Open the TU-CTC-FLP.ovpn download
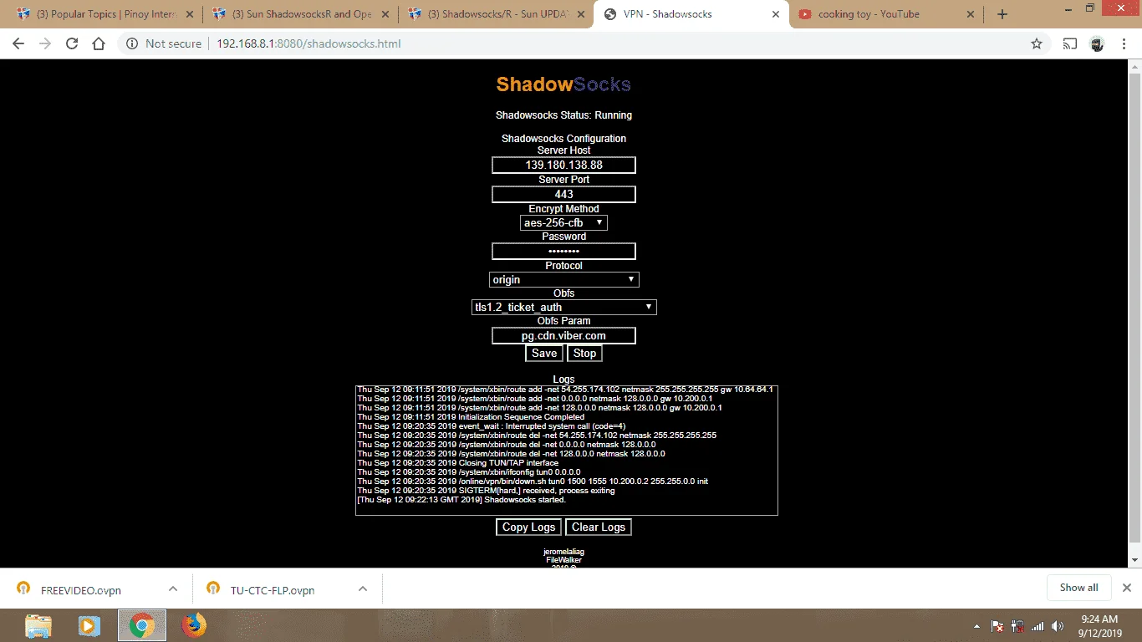 (273, 589)
